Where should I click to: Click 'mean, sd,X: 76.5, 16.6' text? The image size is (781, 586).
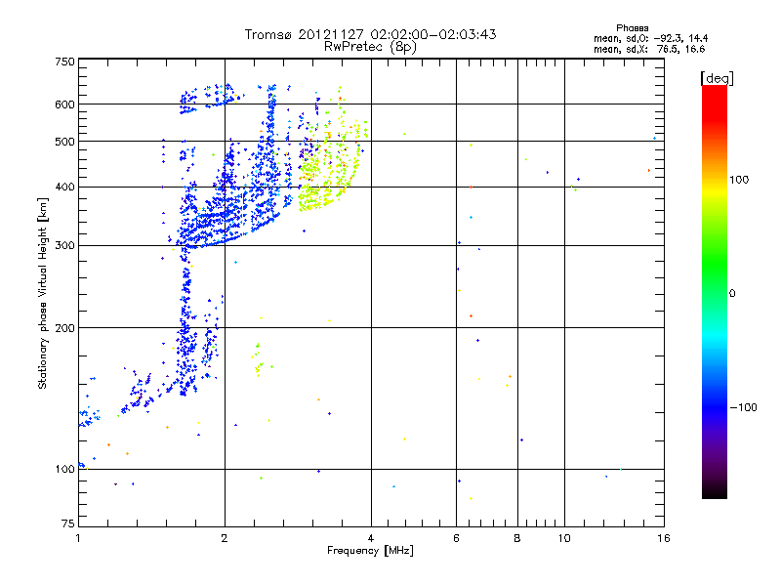point(649,49)
